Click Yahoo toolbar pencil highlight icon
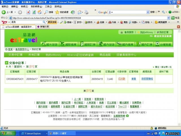The image size is (181, 136). click(61, 22)
